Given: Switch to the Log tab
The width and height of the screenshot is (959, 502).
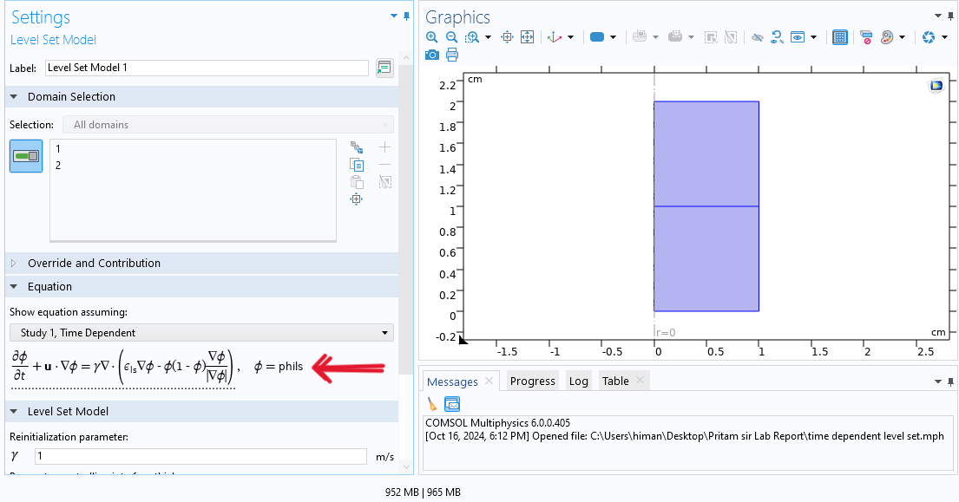Looking at the screenshot, I should [578, 381].
